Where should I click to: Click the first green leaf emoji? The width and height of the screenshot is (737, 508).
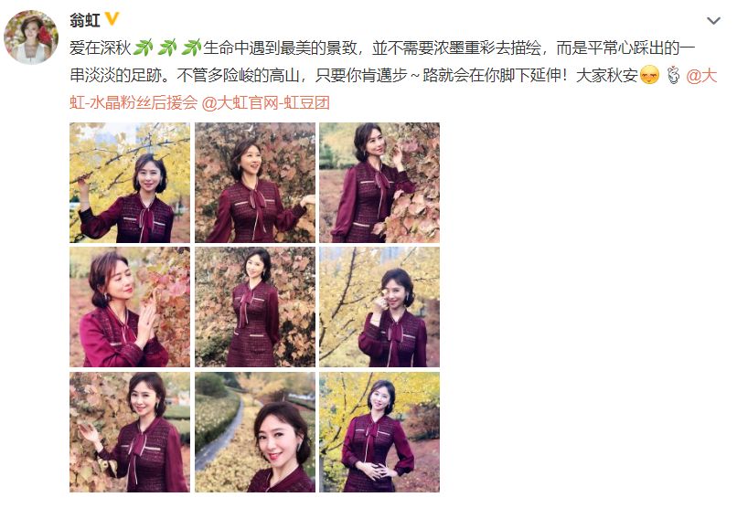click(x=144, y=48)
